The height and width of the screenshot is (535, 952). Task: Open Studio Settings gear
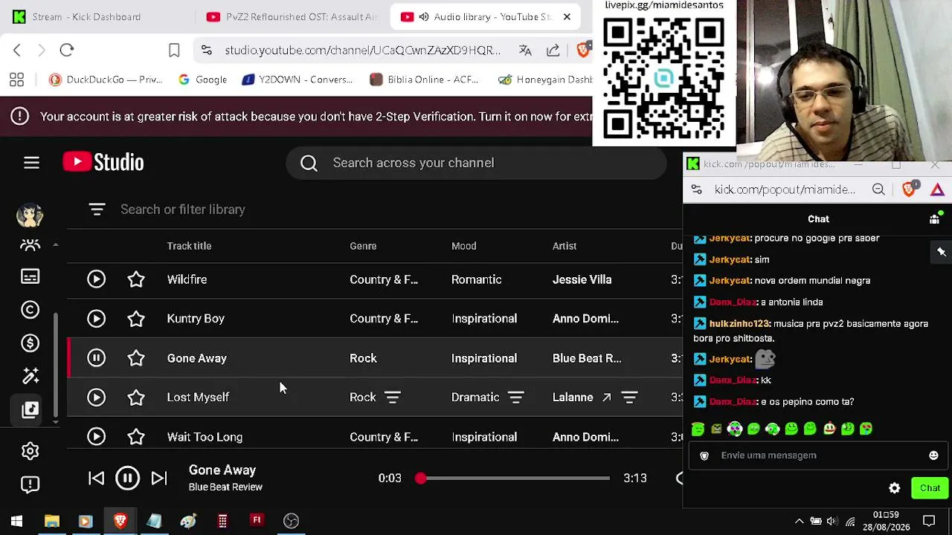click(x=30, y=451)
